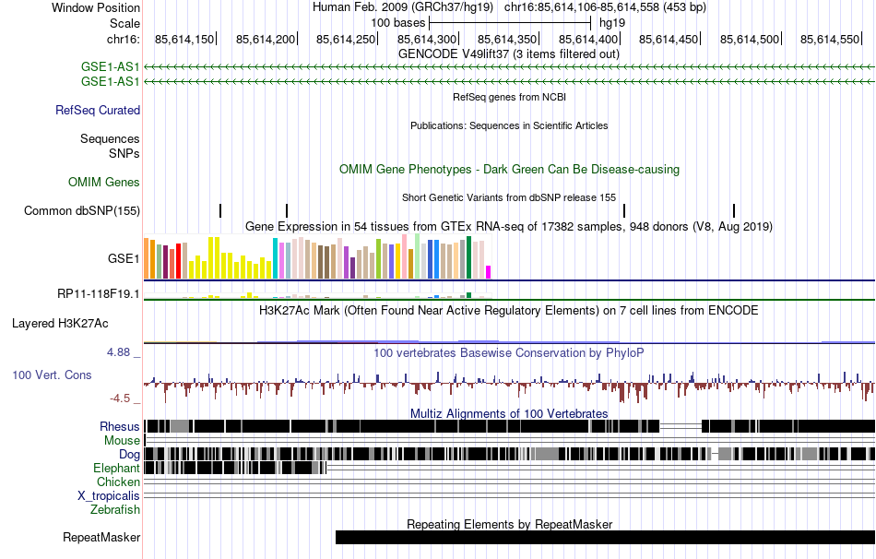
Task: Click the dark green bar in GSE1 chart
Action: tap(468, 257)
